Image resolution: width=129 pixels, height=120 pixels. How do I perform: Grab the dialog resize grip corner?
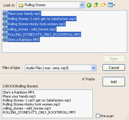[127, 118]
